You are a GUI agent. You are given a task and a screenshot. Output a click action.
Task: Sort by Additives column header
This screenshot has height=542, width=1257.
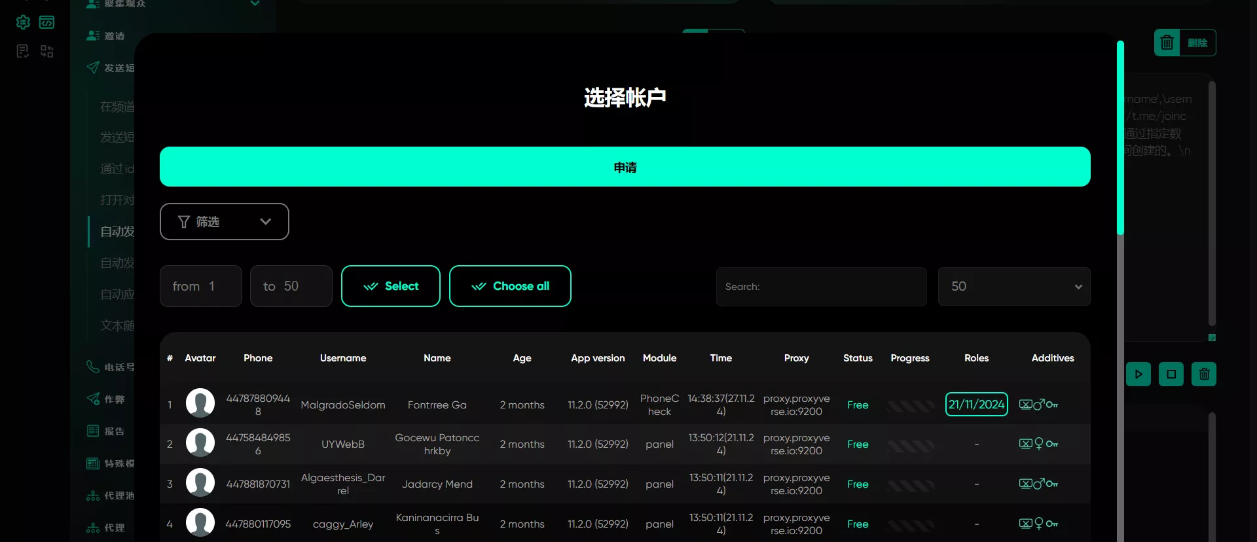click(1053, 358)
